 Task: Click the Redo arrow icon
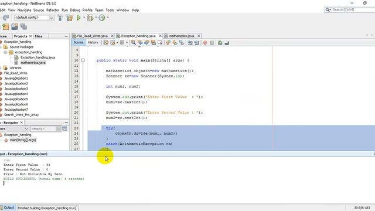coord(6,18)
